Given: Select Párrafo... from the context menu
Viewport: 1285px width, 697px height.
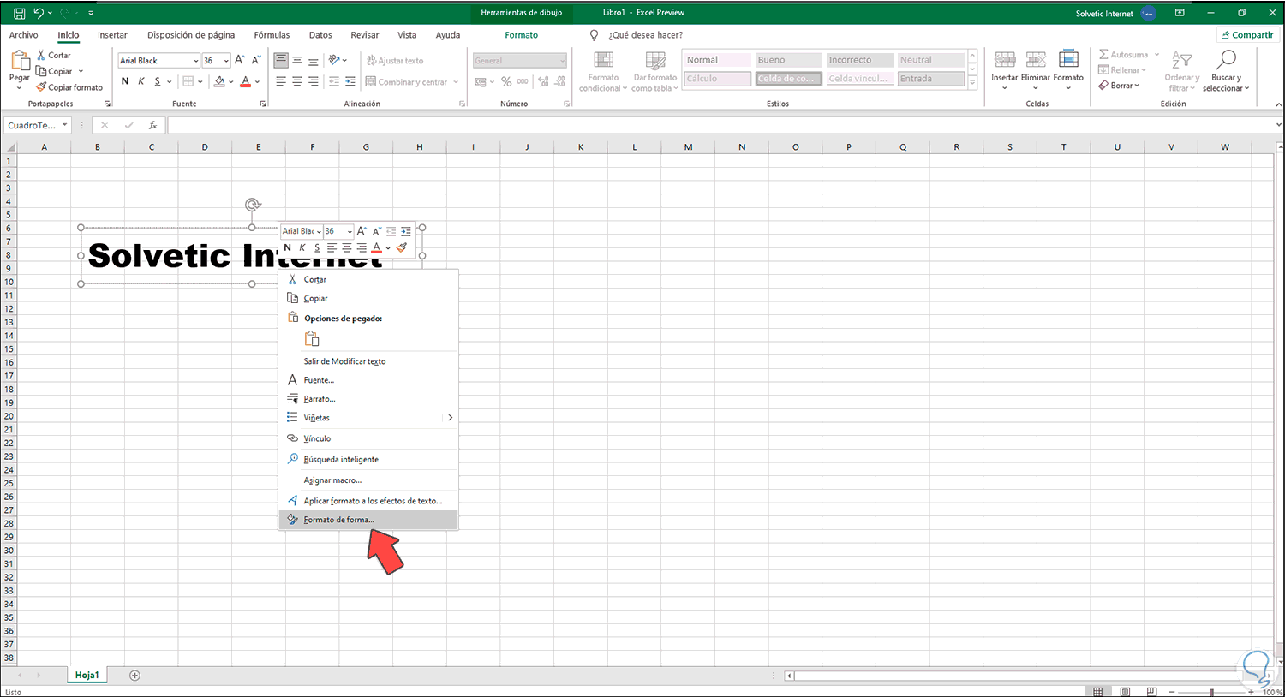Looking at the screenshot, I should pyautogui.click(x=368, y=399).
